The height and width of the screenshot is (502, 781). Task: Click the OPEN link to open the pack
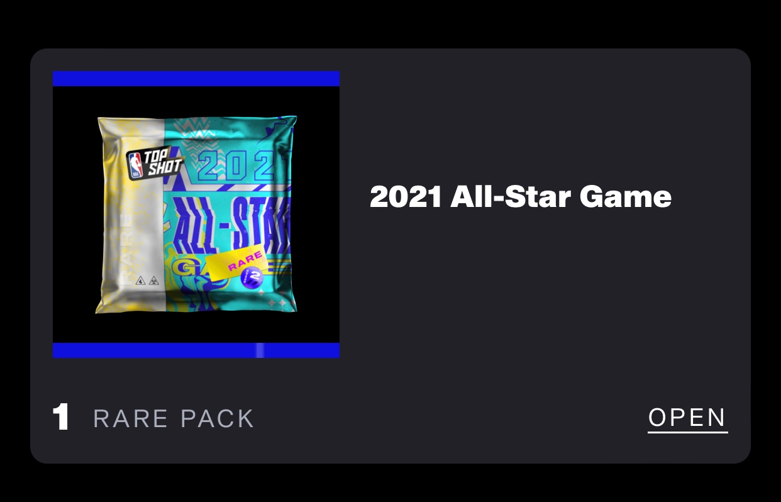687,418
